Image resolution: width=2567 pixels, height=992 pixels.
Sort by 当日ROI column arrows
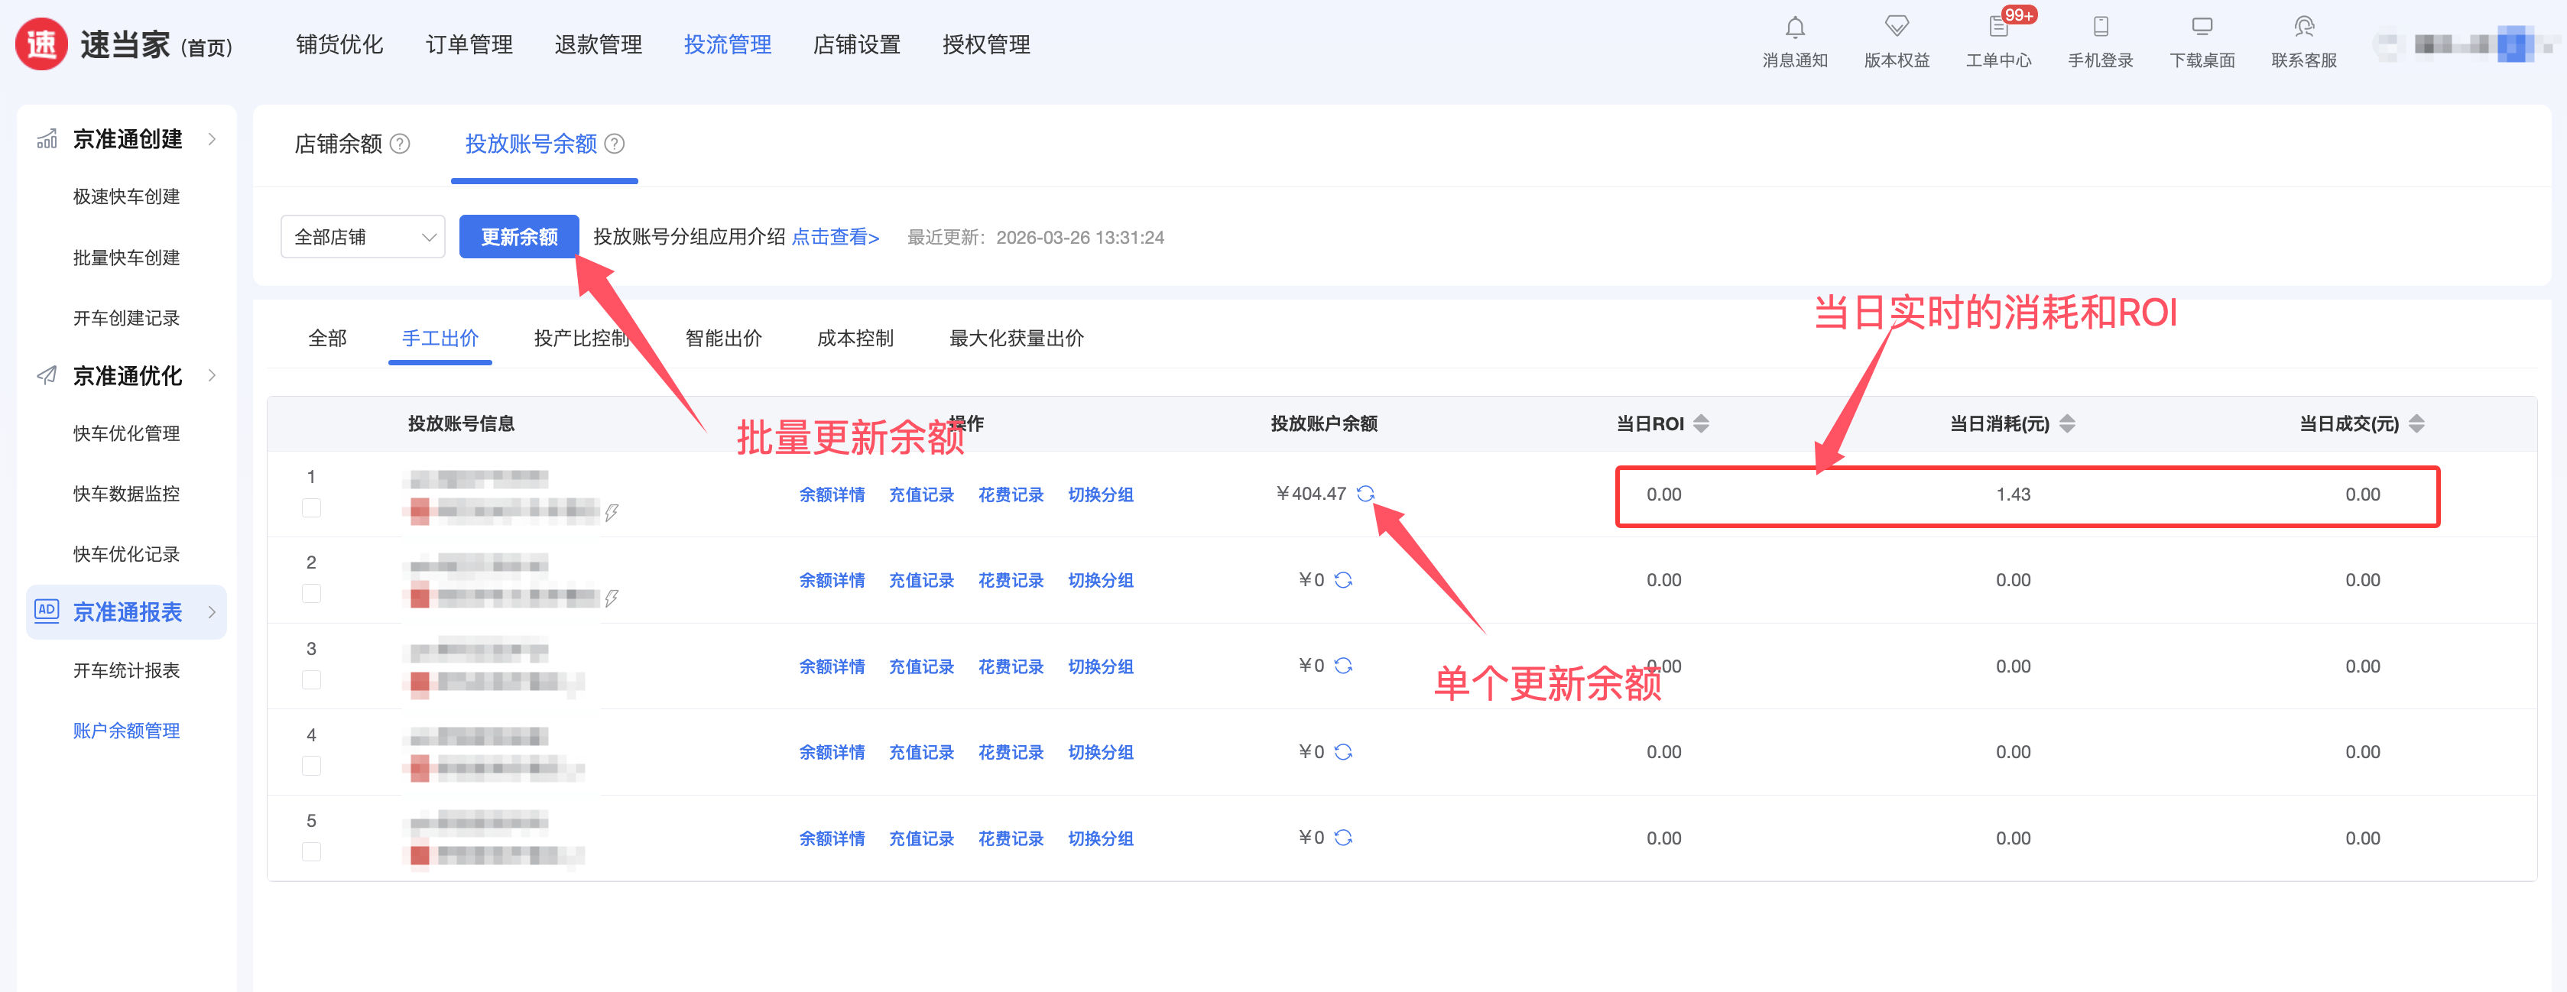tap(1701, 424)
